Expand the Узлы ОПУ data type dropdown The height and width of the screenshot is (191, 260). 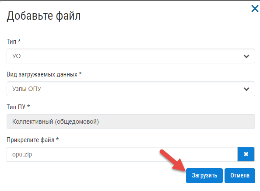click(x=131, y=89)
